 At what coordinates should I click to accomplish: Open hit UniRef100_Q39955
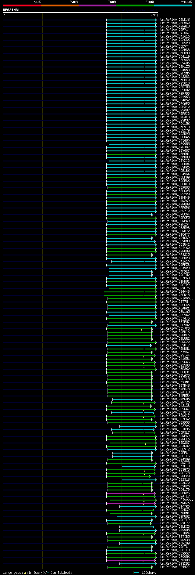tap(175, 144)
